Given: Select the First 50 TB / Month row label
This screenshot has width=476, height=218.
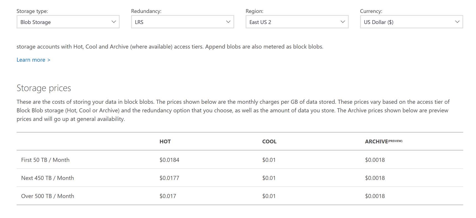Looking at the screenshot, I should (x=45, y=160).
